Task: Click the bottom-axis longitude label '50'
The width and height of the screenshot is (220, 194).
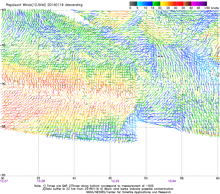Action: pyautogui.click(x=146, y=178)
